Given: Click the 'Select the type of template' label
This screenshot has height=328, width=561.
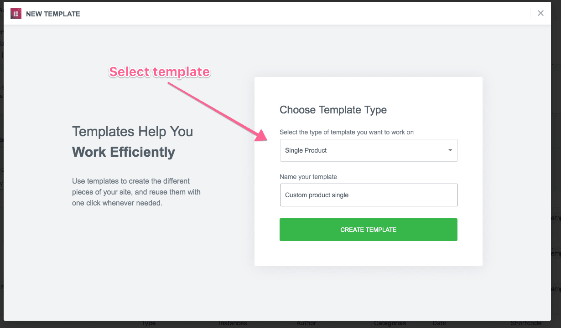Looking at the screenshot, I should tap(347, 132).
